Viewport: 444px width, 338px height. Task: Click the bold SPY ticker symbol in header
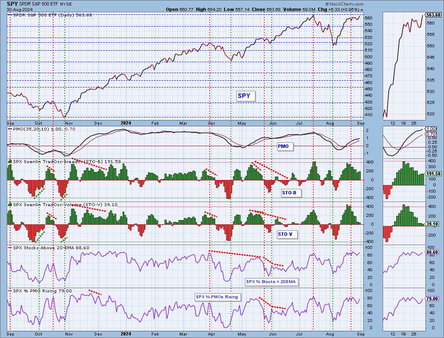tap(12, 4)
